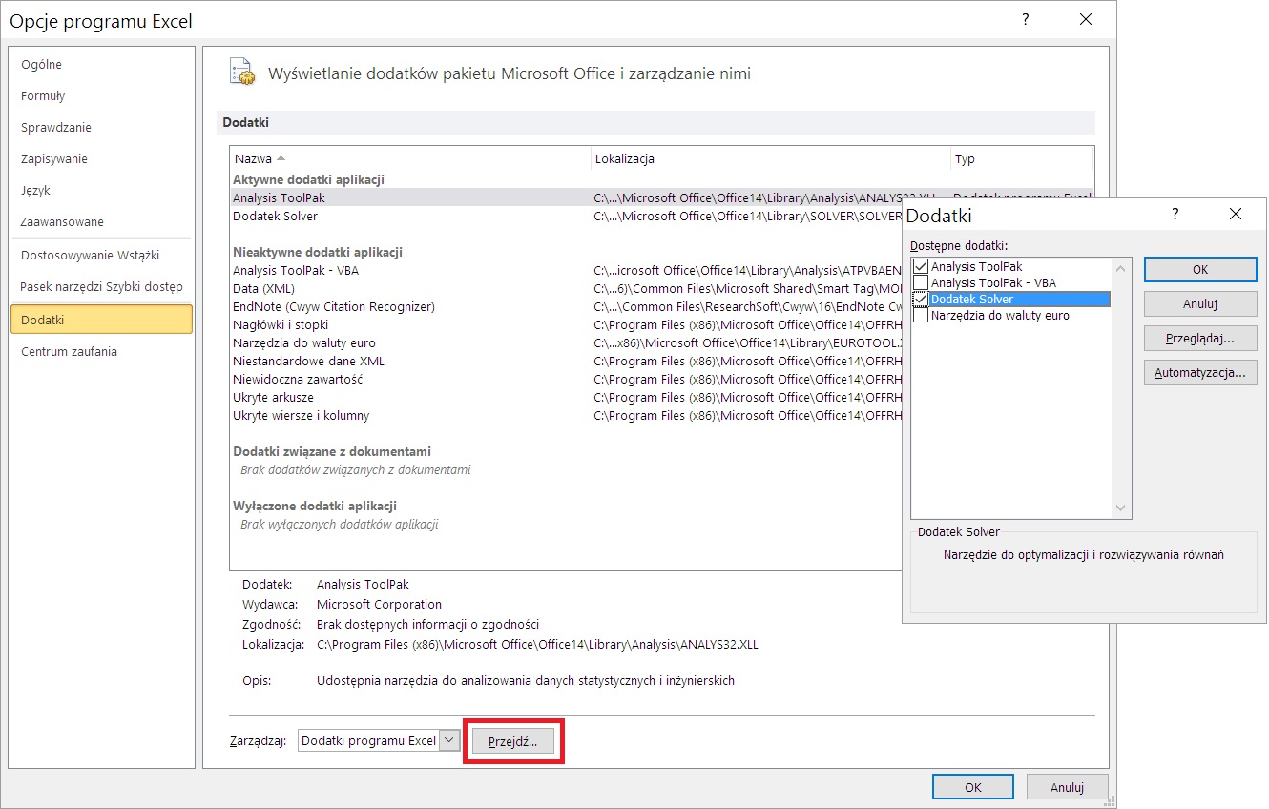1269x809 pixels.
Task: Click OK in the Excel options window
Action: [973, 787]
